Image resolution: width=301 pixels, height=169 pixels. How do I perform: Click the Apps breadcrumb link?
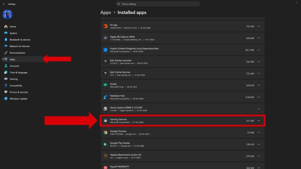tap(106, 12)
